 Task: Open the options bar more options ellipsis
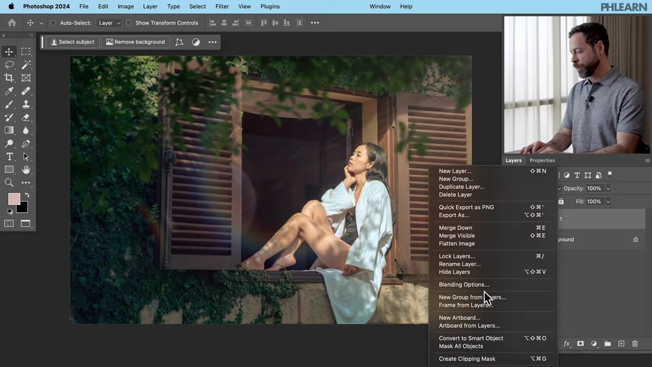click(x=315, y=23)
